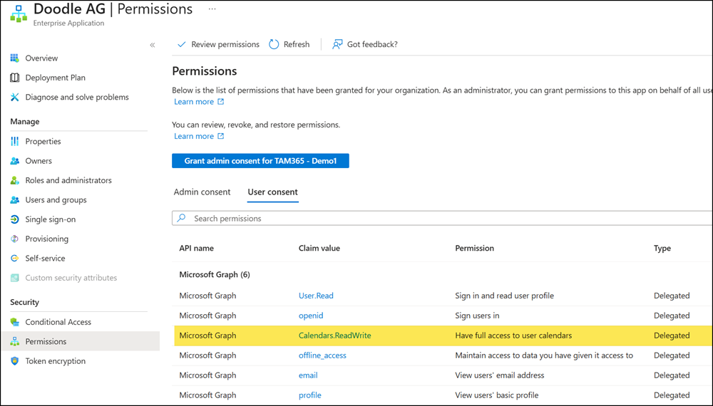Focus the Search permissions input field

[442, 219]
